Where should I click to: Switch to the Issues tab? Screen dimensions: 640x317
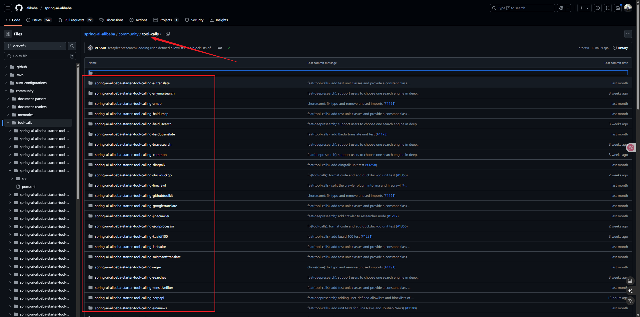coord(39,20)
